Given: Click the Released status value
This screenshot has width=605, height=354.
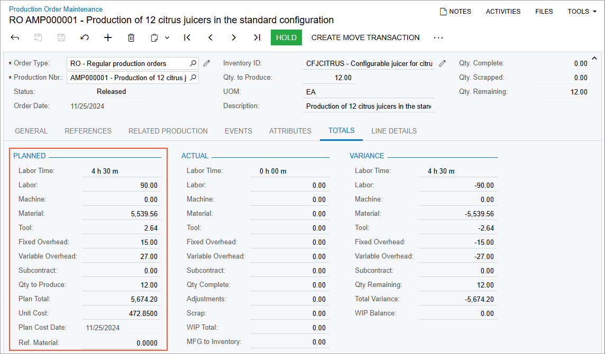Looking at the screenshot, I should [x=111, y=92].
